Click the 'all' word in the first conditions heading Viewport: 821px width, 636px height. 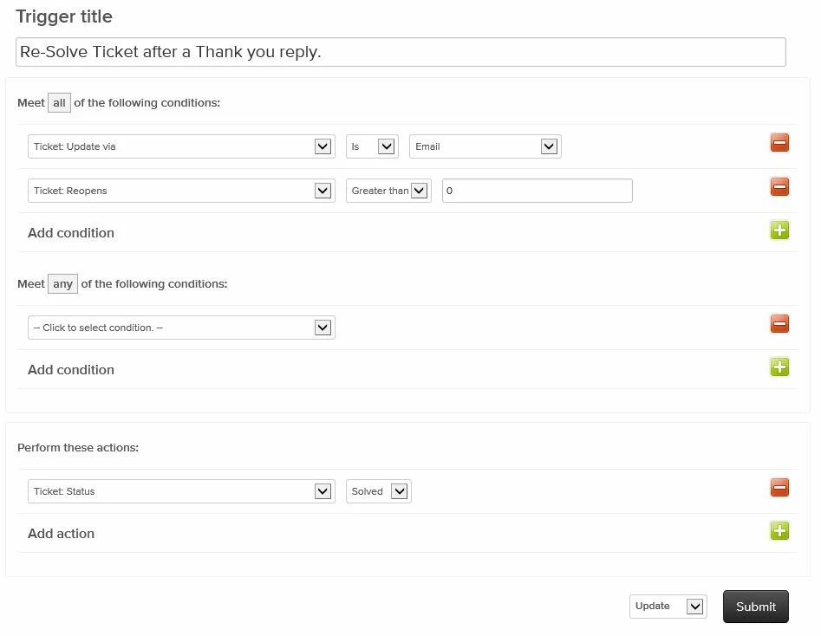click(x=59, y=102)
